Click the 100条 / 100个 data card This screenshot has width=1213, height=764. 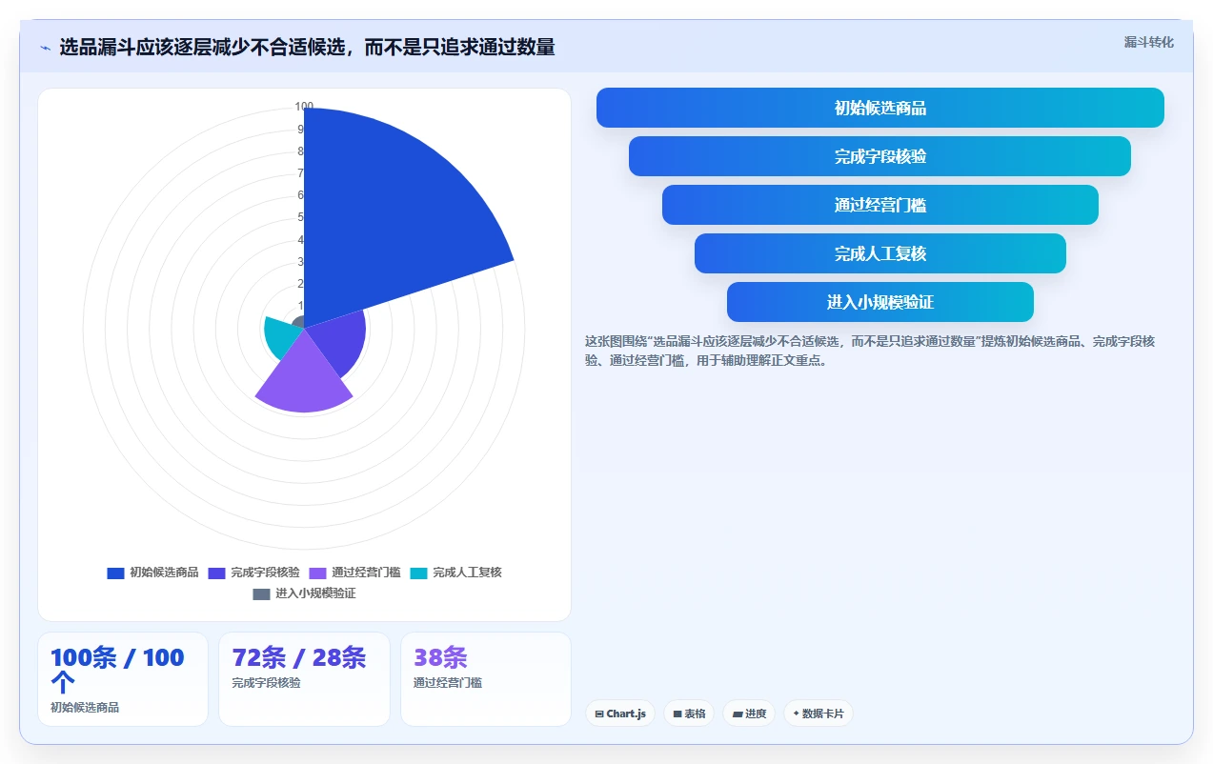coord(123,679)
